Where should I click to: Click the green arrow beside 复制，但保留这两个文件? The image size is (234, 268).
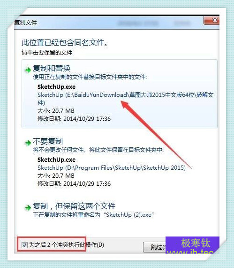pyautogui.click(x=28, y=207)
